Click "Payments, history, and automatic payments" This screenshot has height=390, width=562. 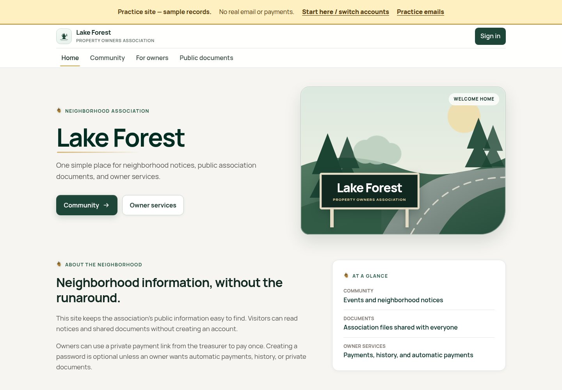point(408,355)
